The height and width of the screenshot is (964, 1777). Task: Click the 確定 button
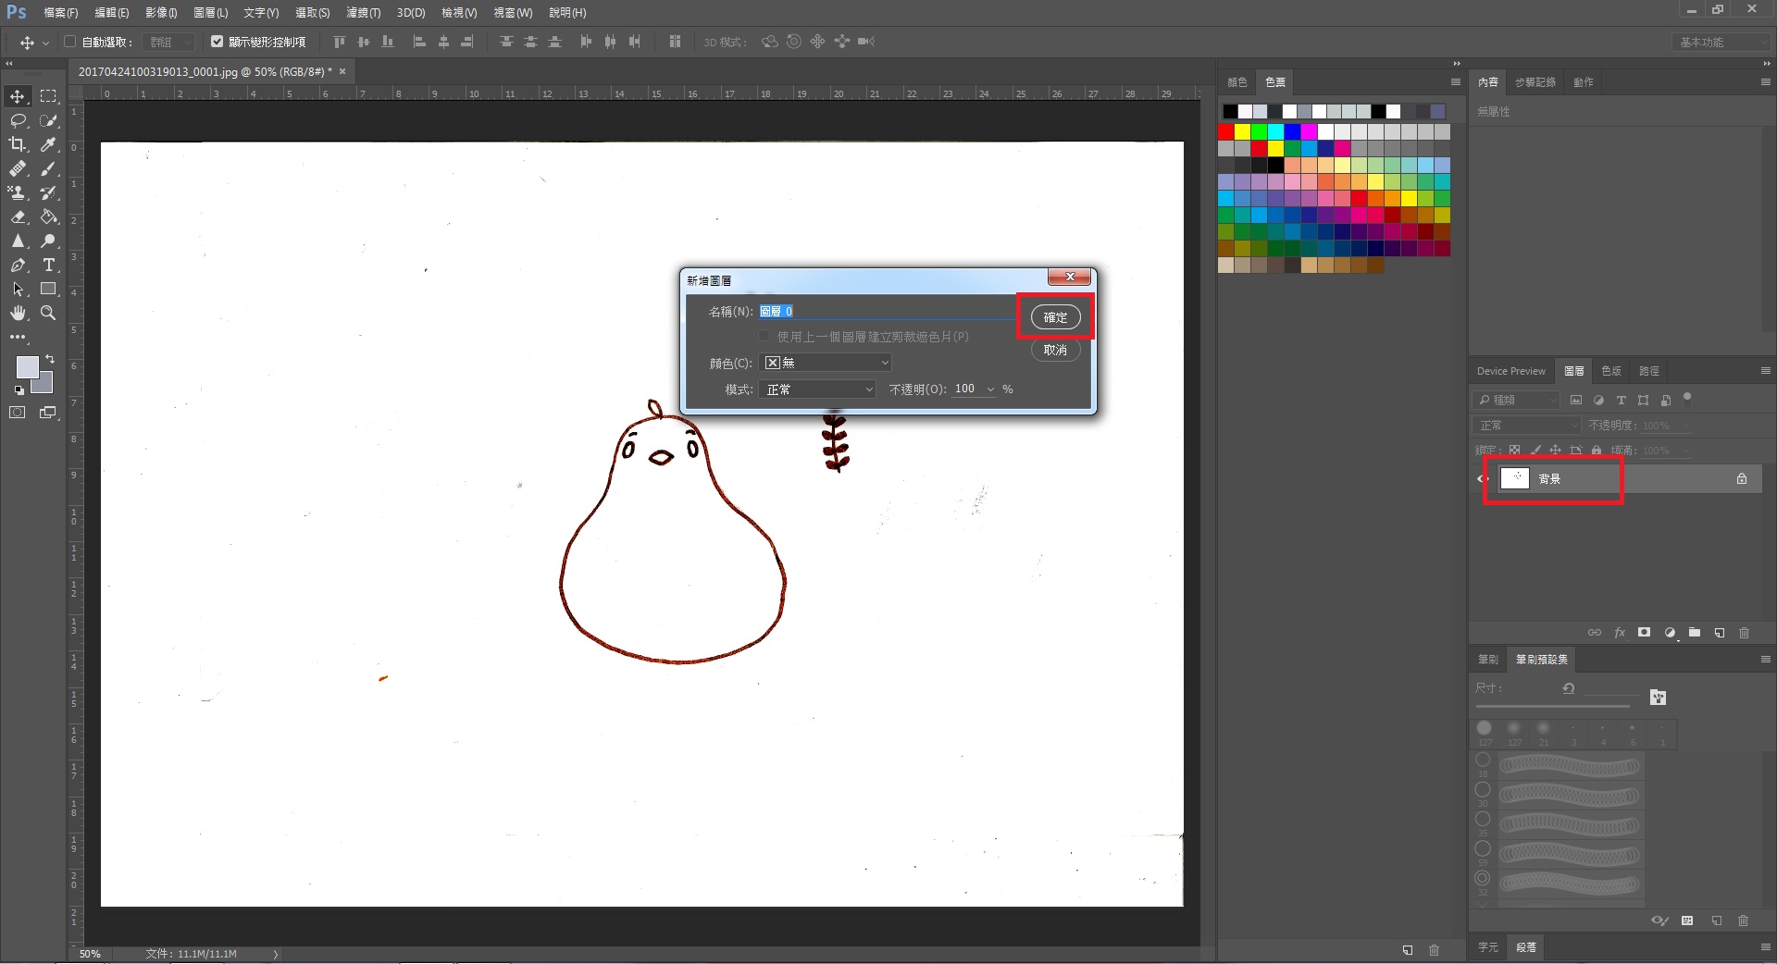click(x=1055, y=317)
